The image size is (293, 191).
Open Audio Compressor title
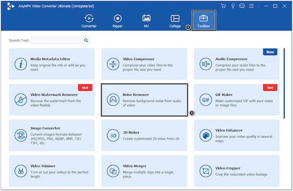231,59
